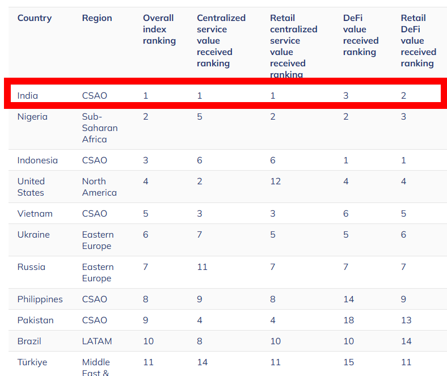
Task: Click Ukraine's Eastern Europe region cell
Action: (98, 240)
